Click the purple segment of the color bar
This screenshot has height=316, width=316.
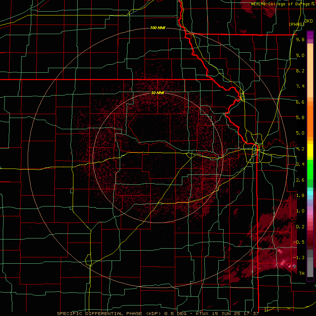(310, 35)
